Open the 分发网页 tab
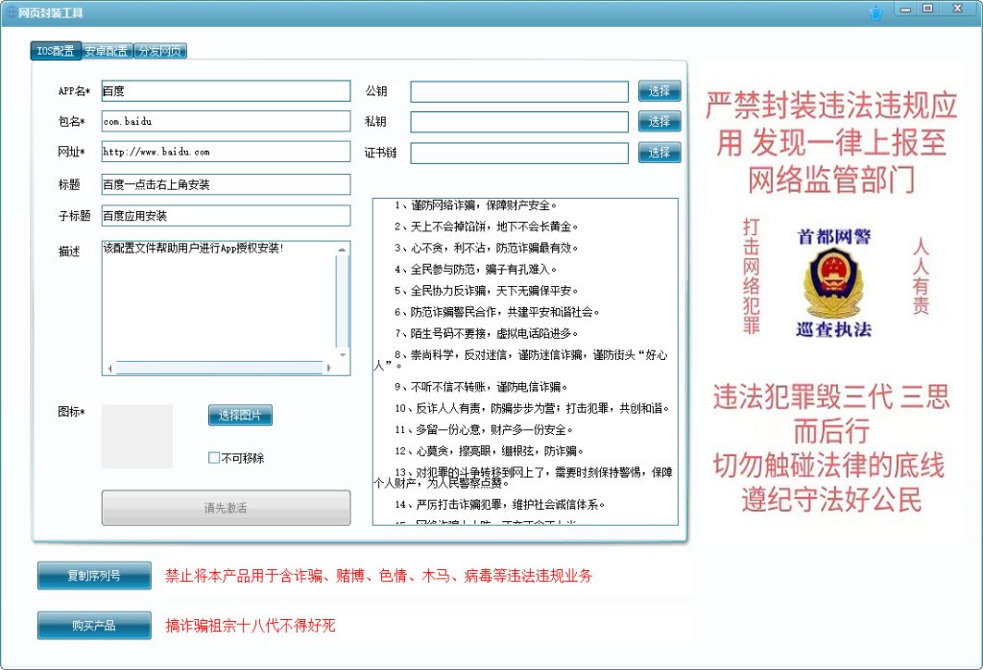 click(159, 52)
